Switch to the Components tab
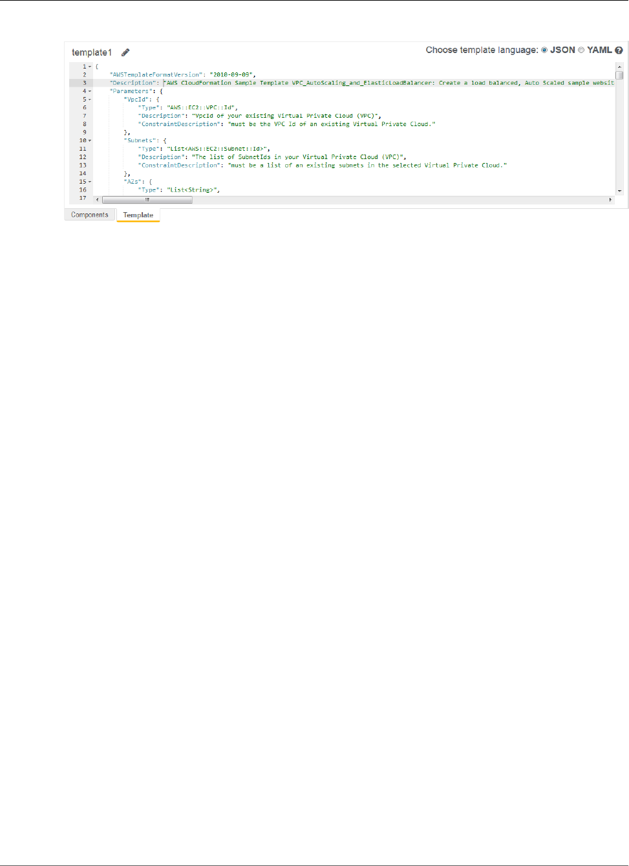Screen dimensions: 629x866 pos(90,215)
